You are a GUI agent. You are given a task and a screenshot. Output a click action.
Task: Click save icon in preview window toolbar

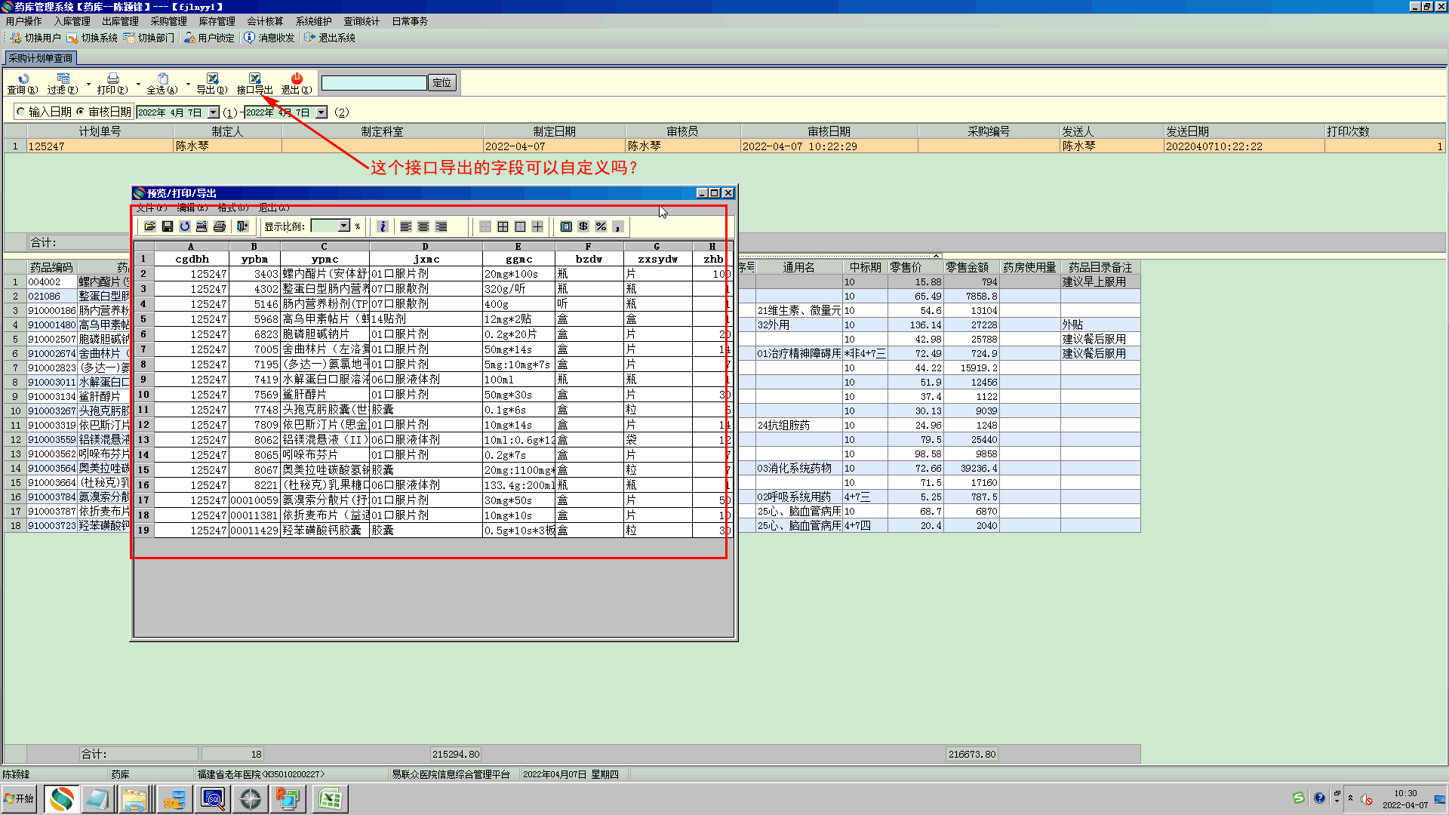pyautogui.click(x=168, y=226)
